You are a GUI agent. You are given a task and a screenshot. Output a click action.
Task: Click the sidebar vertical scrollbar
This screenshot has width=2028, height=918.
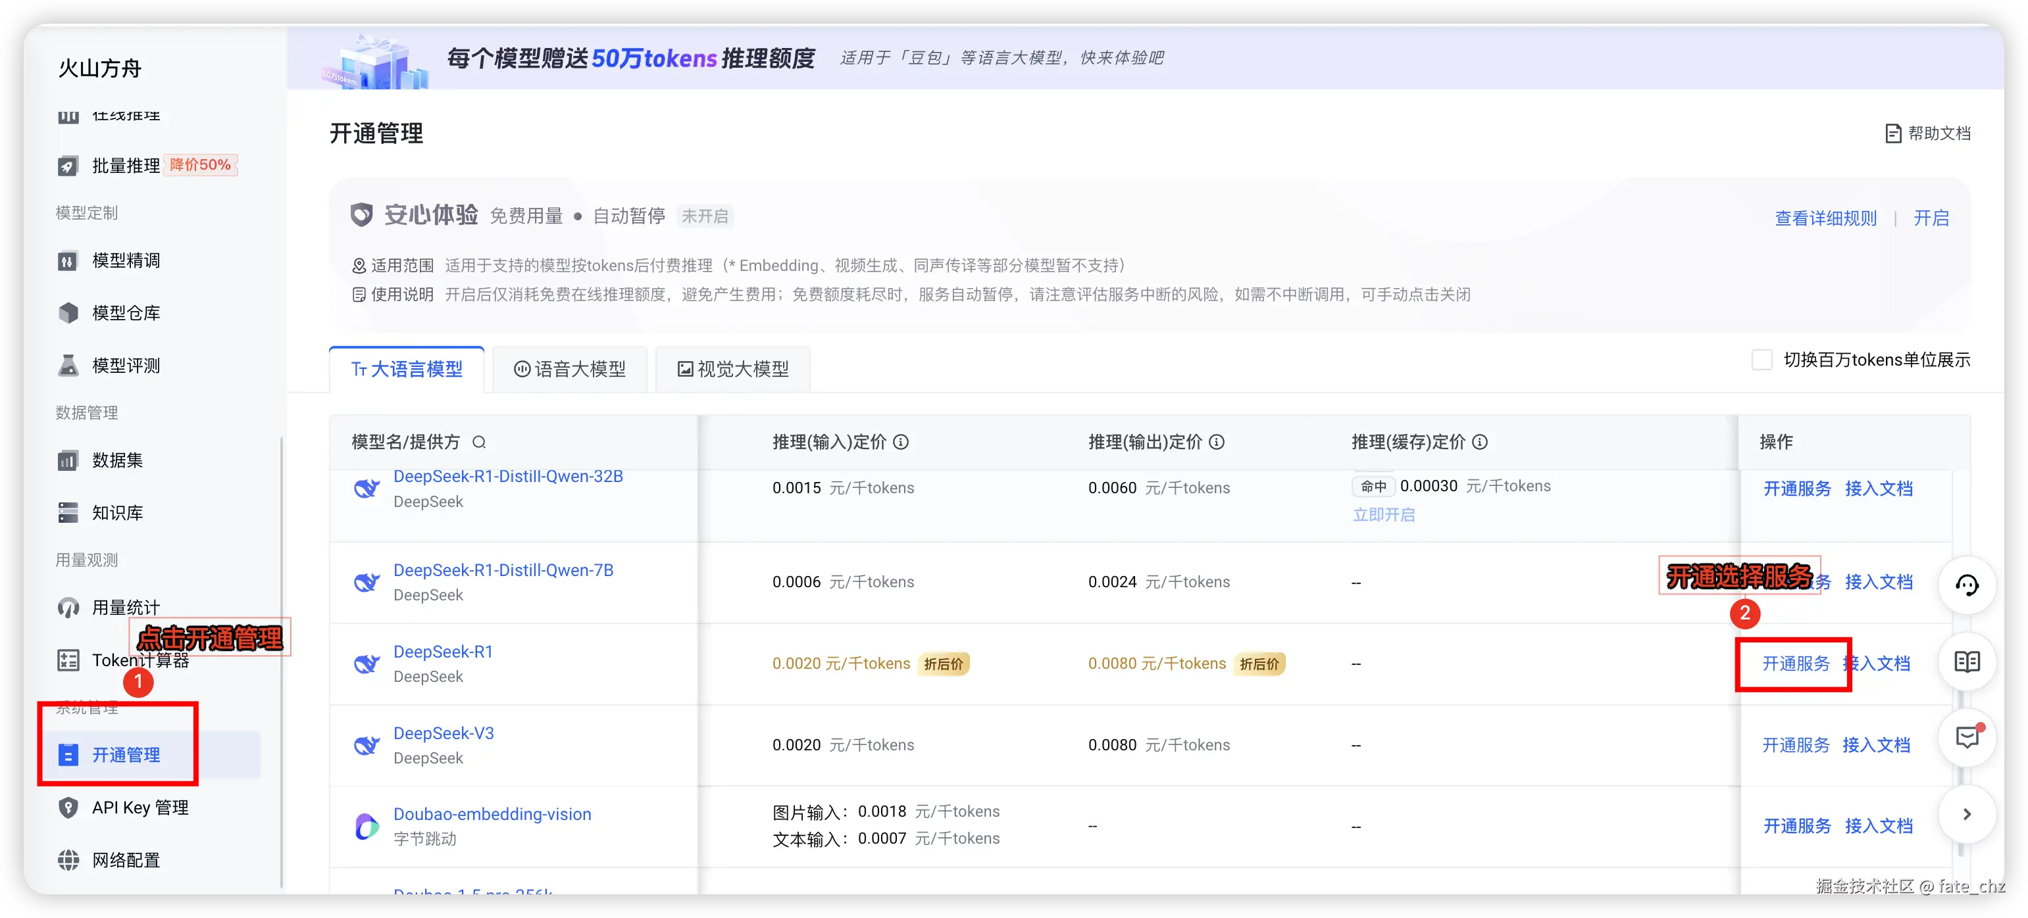tap(281, 661)
